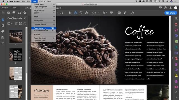Click the zoom in plus icon

pyautogui.click(x=86, y=13)
